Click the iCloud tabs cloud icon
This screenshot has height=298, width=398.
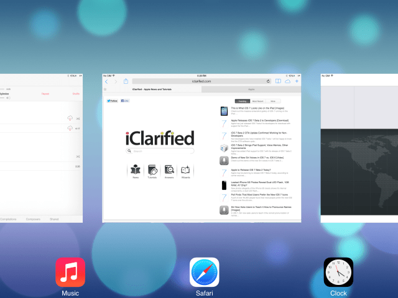(287, 81)
